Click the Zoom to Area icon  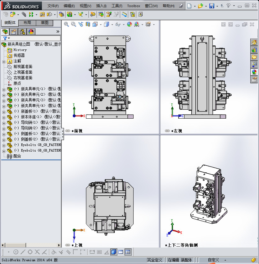73,25
